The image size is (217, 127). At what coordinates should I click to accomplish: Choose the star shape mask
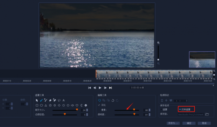coord(50,105)
